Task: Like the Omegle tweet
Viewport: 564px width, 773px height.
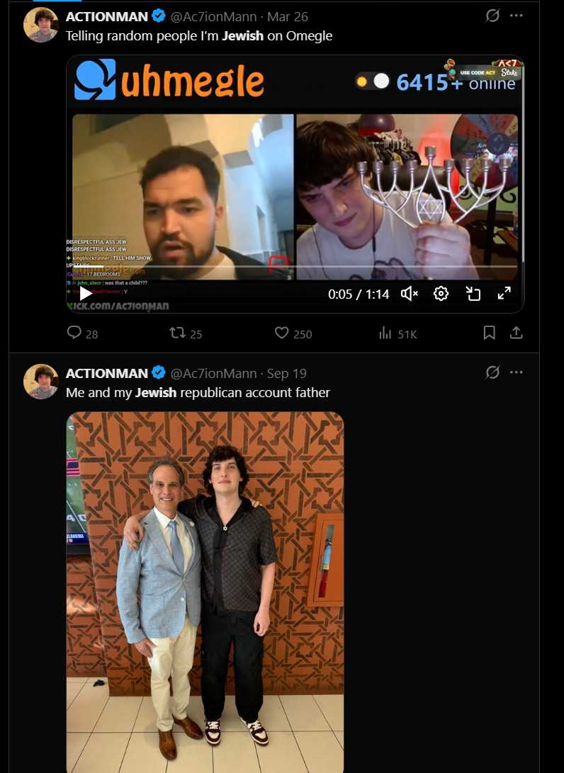Action: pyautogui.click(x=282, y=333)
